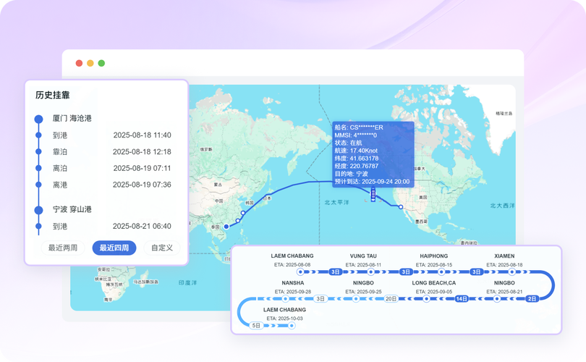Click the 预计到达 2025-09-24 20:00 line
586x362 pixels.
373,182
